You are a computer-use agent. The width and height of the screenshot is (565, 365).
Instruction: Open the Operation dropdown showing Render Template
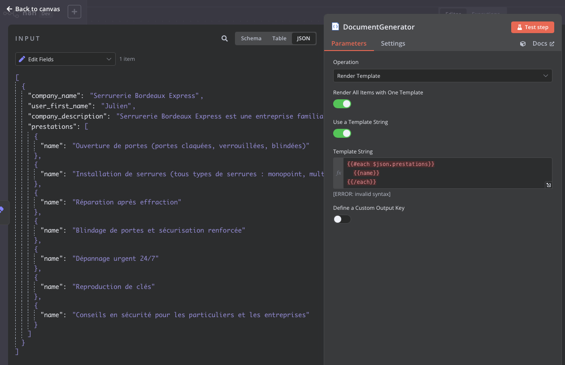coord(442,76)
